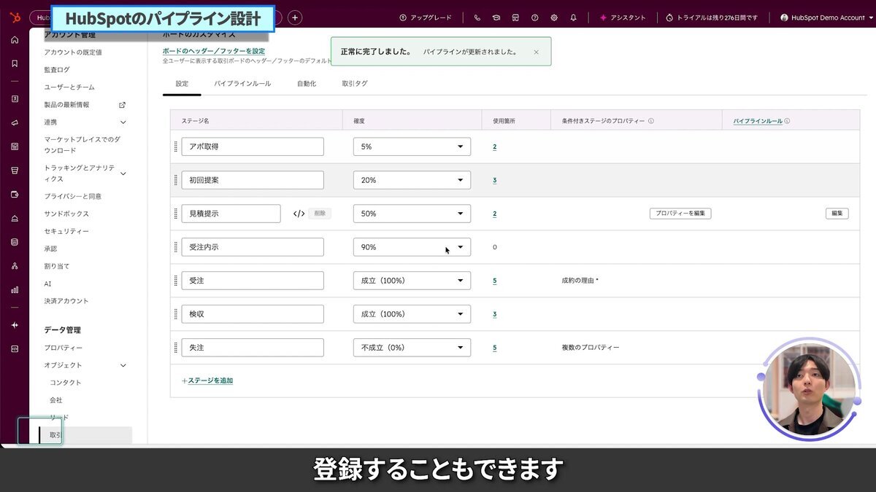Click inside the 受注内示 stage name field
Image resolution: width=876 pixels, height=492 pixels.
pos(252,246)
